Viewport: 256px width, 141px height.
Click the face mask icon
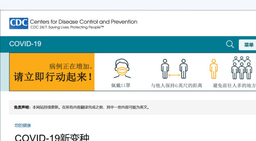click(x=122, y=68)
